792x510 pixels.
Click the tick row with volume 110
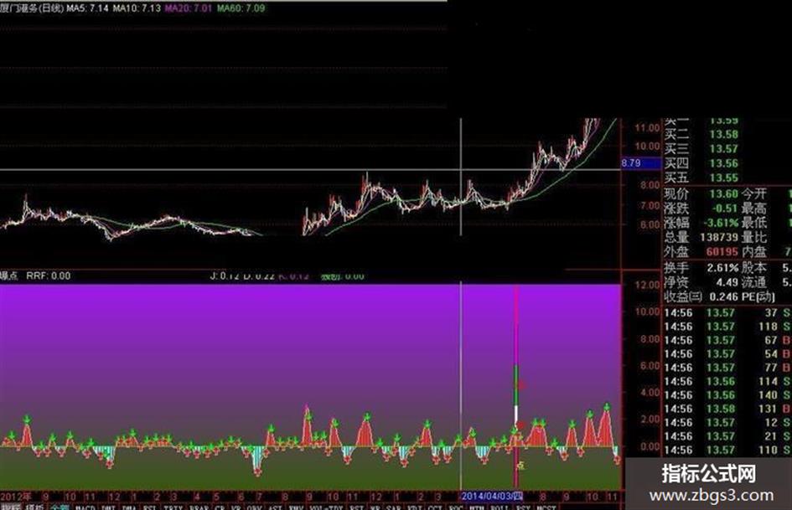click(727, 450)
